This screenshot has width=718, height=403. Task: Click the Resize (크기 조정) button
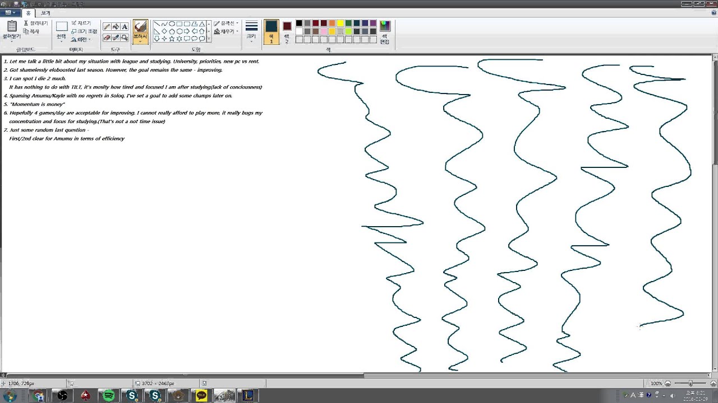(x=84, y=31)
